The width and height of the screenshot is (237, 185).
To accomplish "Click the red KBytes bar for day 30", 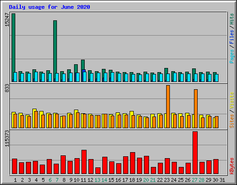I will (216, 166).
